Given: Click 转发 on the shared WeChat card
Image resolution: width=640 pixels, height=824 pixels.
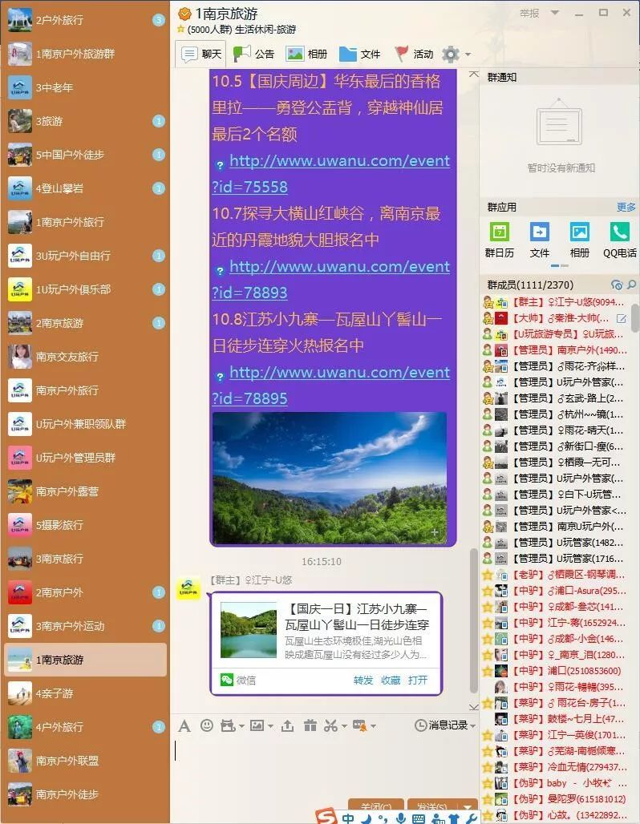Looking at the screenshot, I should point(363,680).
